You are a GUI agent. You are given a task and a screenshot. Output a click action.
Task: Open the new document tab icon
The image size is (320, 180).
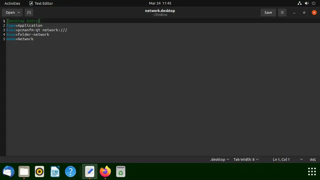coord(29,12)
